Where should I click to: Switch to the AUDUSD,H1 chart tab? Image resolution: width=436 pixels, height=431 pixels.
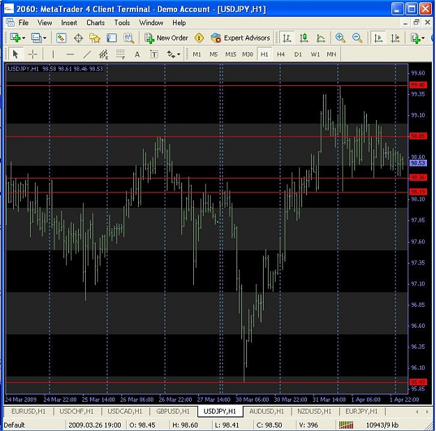[266, 411]
